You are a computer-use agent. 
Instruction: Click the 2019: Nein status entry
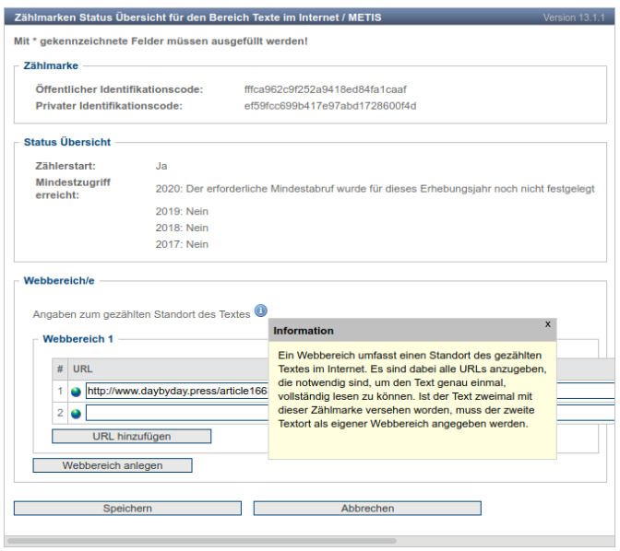[182, 212]
